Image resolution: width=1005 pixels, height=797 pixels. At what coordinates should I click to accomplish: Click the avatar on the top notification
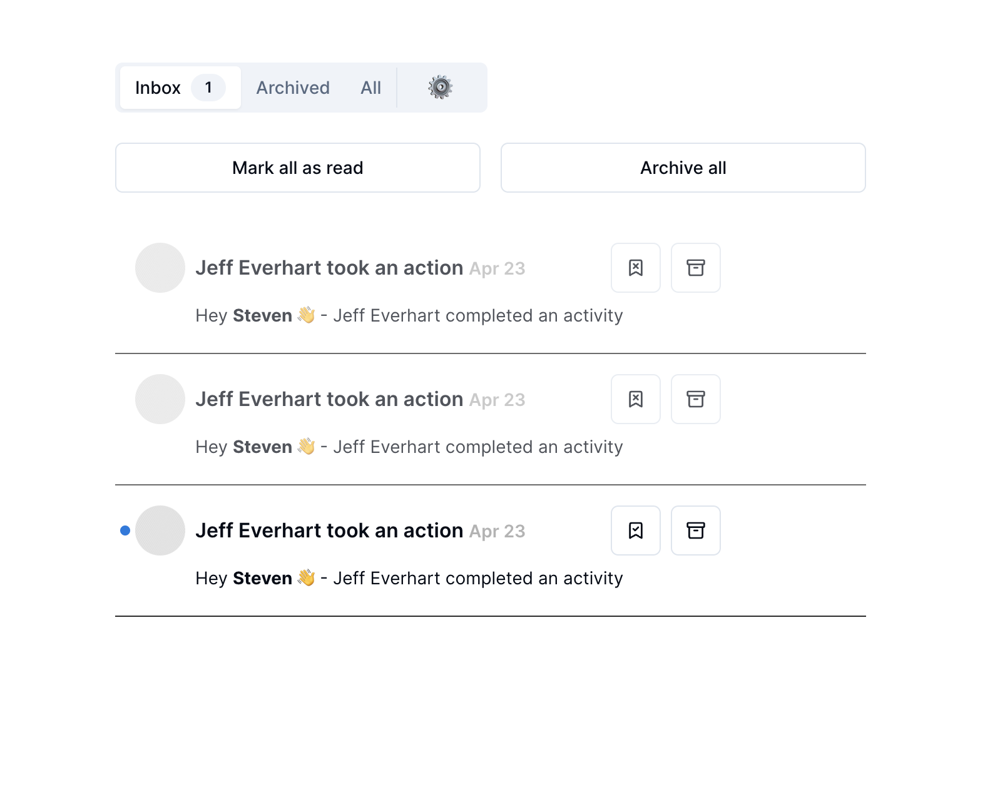[160, 268]
